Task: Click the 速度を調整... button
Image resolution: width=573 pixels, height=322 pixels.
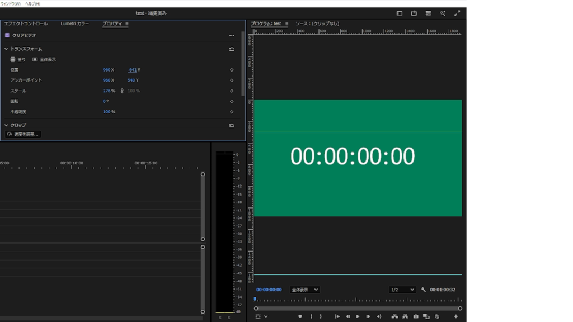Action: 22,134
